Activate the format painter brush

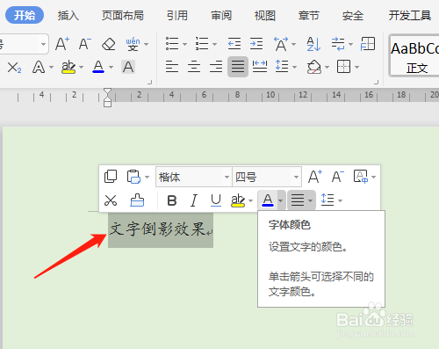[x=137, y=200]
